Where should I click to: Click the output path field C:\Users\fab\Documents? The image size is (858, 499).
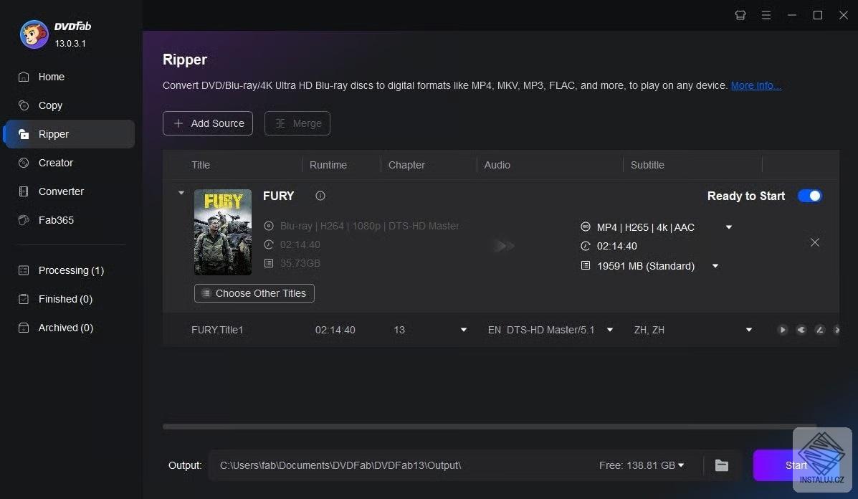(340, 465)
